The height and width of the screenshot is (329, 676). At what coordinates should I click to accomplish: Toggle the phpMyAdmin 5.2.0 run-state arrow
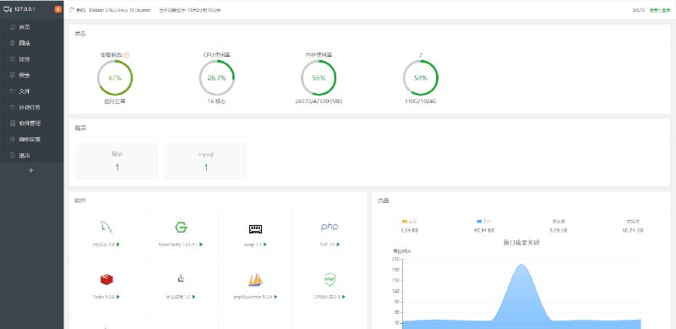pos(275,297)
